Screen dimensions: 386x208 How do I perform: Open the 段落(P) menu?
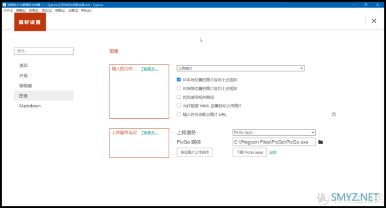point(33,11)
